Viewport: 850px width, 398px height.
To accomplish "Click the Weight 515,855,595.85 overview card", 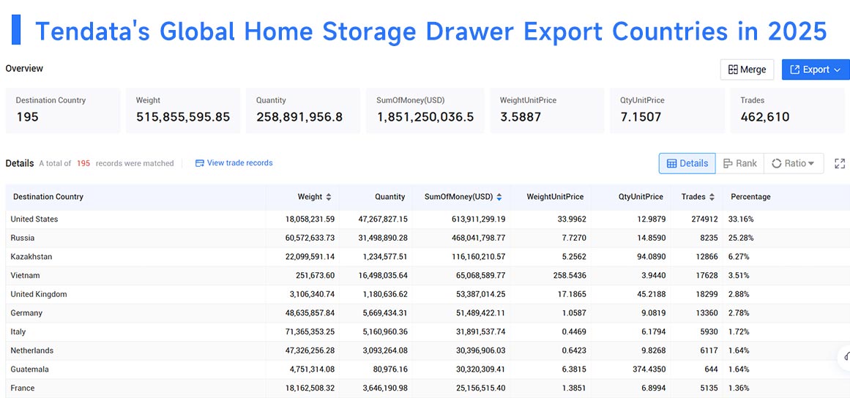I will coord(183,110).
